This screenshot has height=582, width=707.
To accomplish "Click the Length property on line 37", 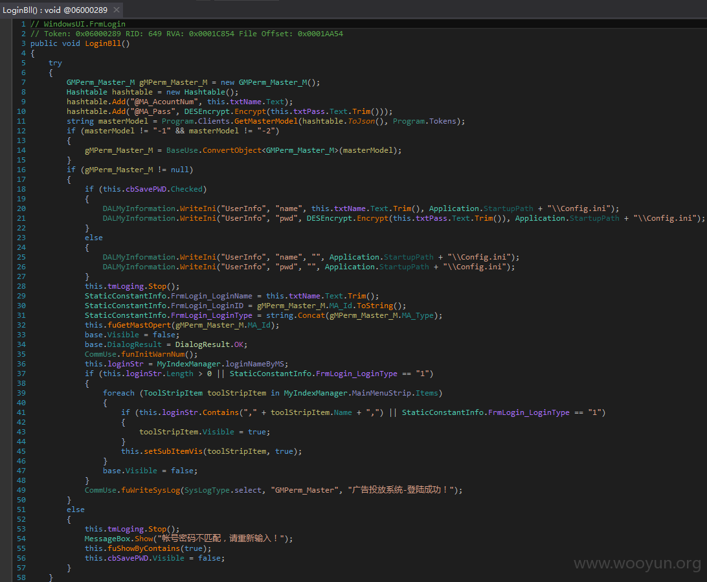I will [179, 374].
